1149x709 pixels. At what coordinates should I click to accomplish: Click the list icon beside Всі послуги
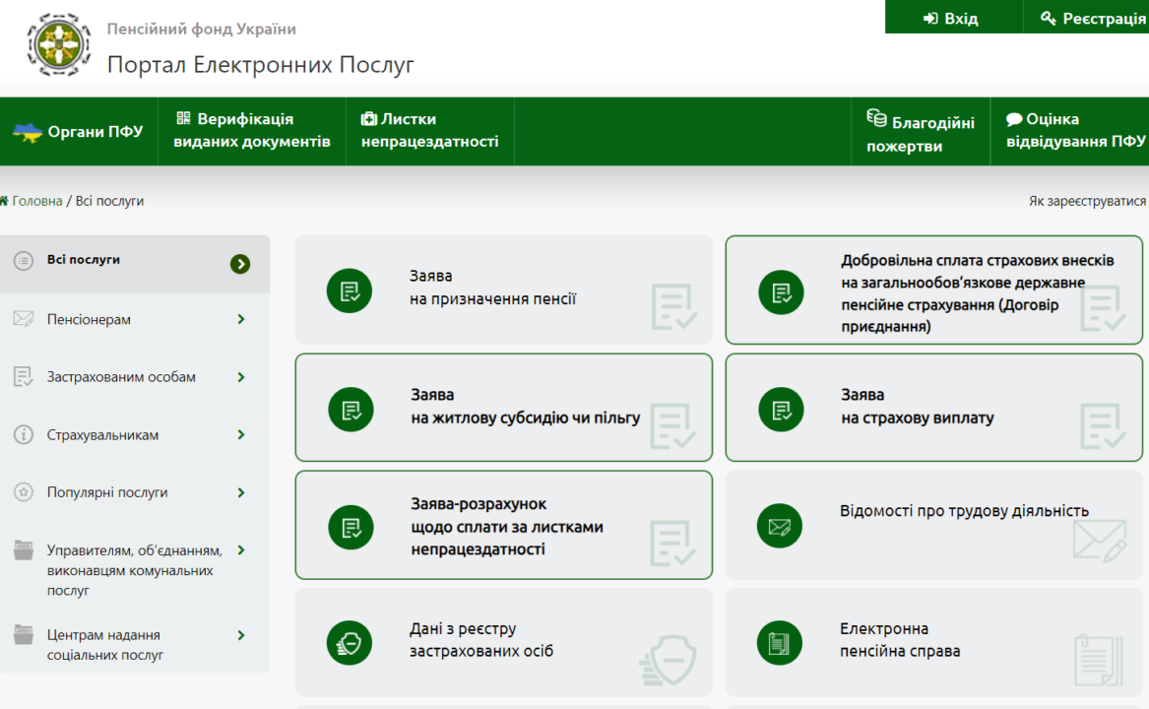[x=24, y=260]
